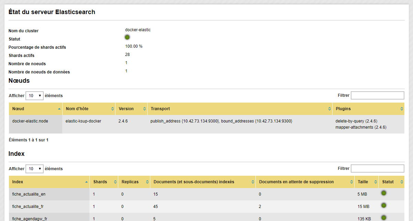The image size is (413, 221).
Task: Focus the Filtrer field for Index table
Action: (x=378, y=168)
